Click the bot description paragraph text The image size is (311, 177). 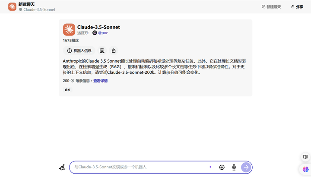click(x=154, y=67)
